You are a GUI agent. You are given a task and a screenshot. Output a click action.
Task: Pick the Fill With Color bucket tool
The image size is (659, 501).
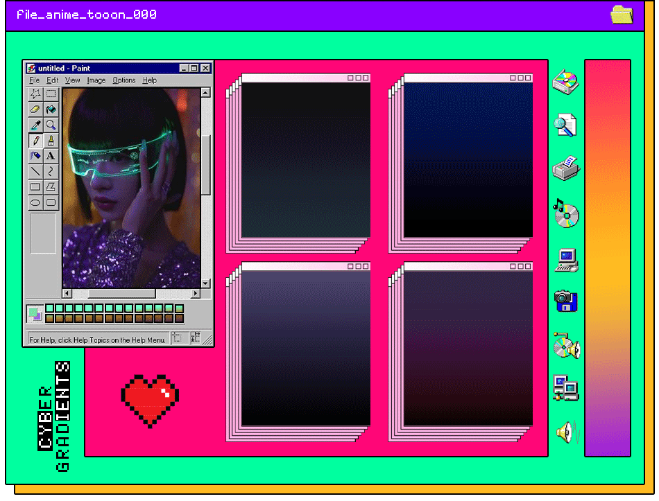point(51,109)
